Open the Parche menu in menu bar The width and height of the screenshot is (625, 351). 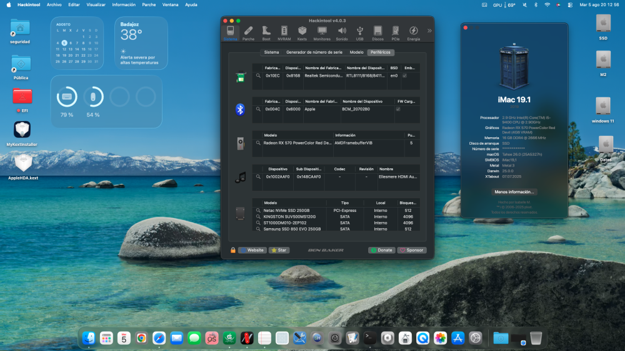point(149,5)
